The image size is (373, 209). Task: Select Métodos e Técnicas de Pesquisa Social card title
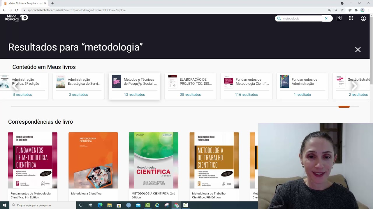(x=140, y=82)
